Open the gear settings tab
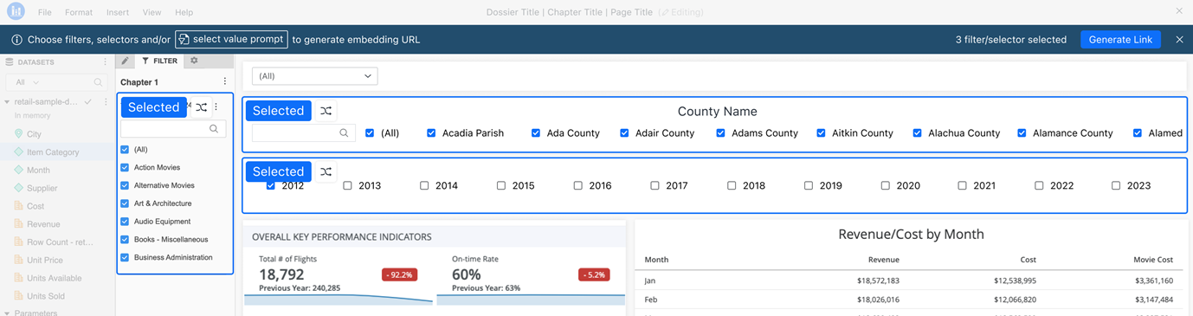1193x316 pixels. point(194,61)
